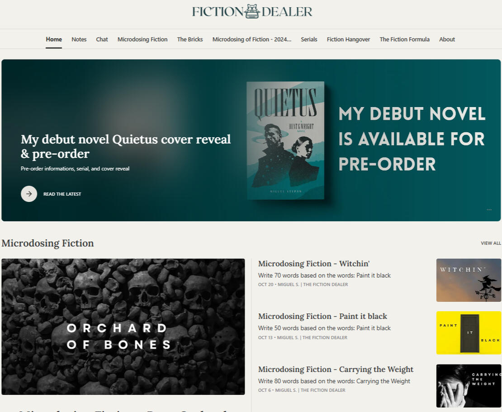Navigate to Fiction Hangover tab
The image size is (502, 412).
348,39
